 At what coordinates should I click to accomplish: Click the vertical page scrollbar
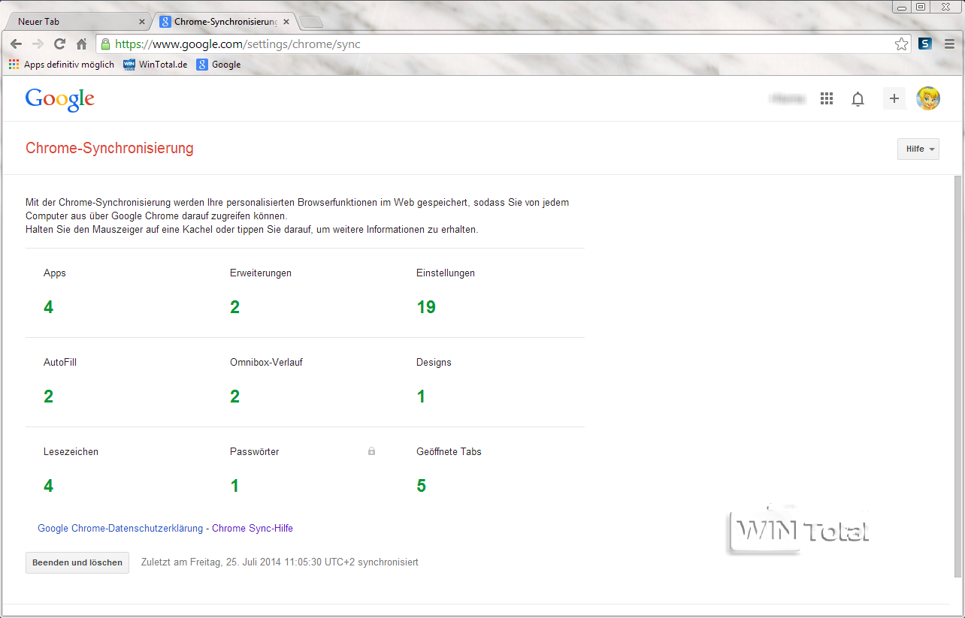tap(958, 375)
